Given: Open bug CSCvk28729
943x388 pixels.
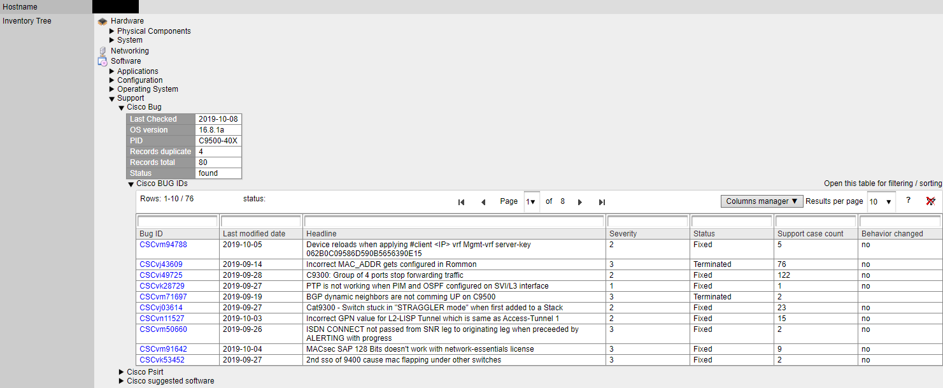Looking at the screenshot, I should pos(162,286).
